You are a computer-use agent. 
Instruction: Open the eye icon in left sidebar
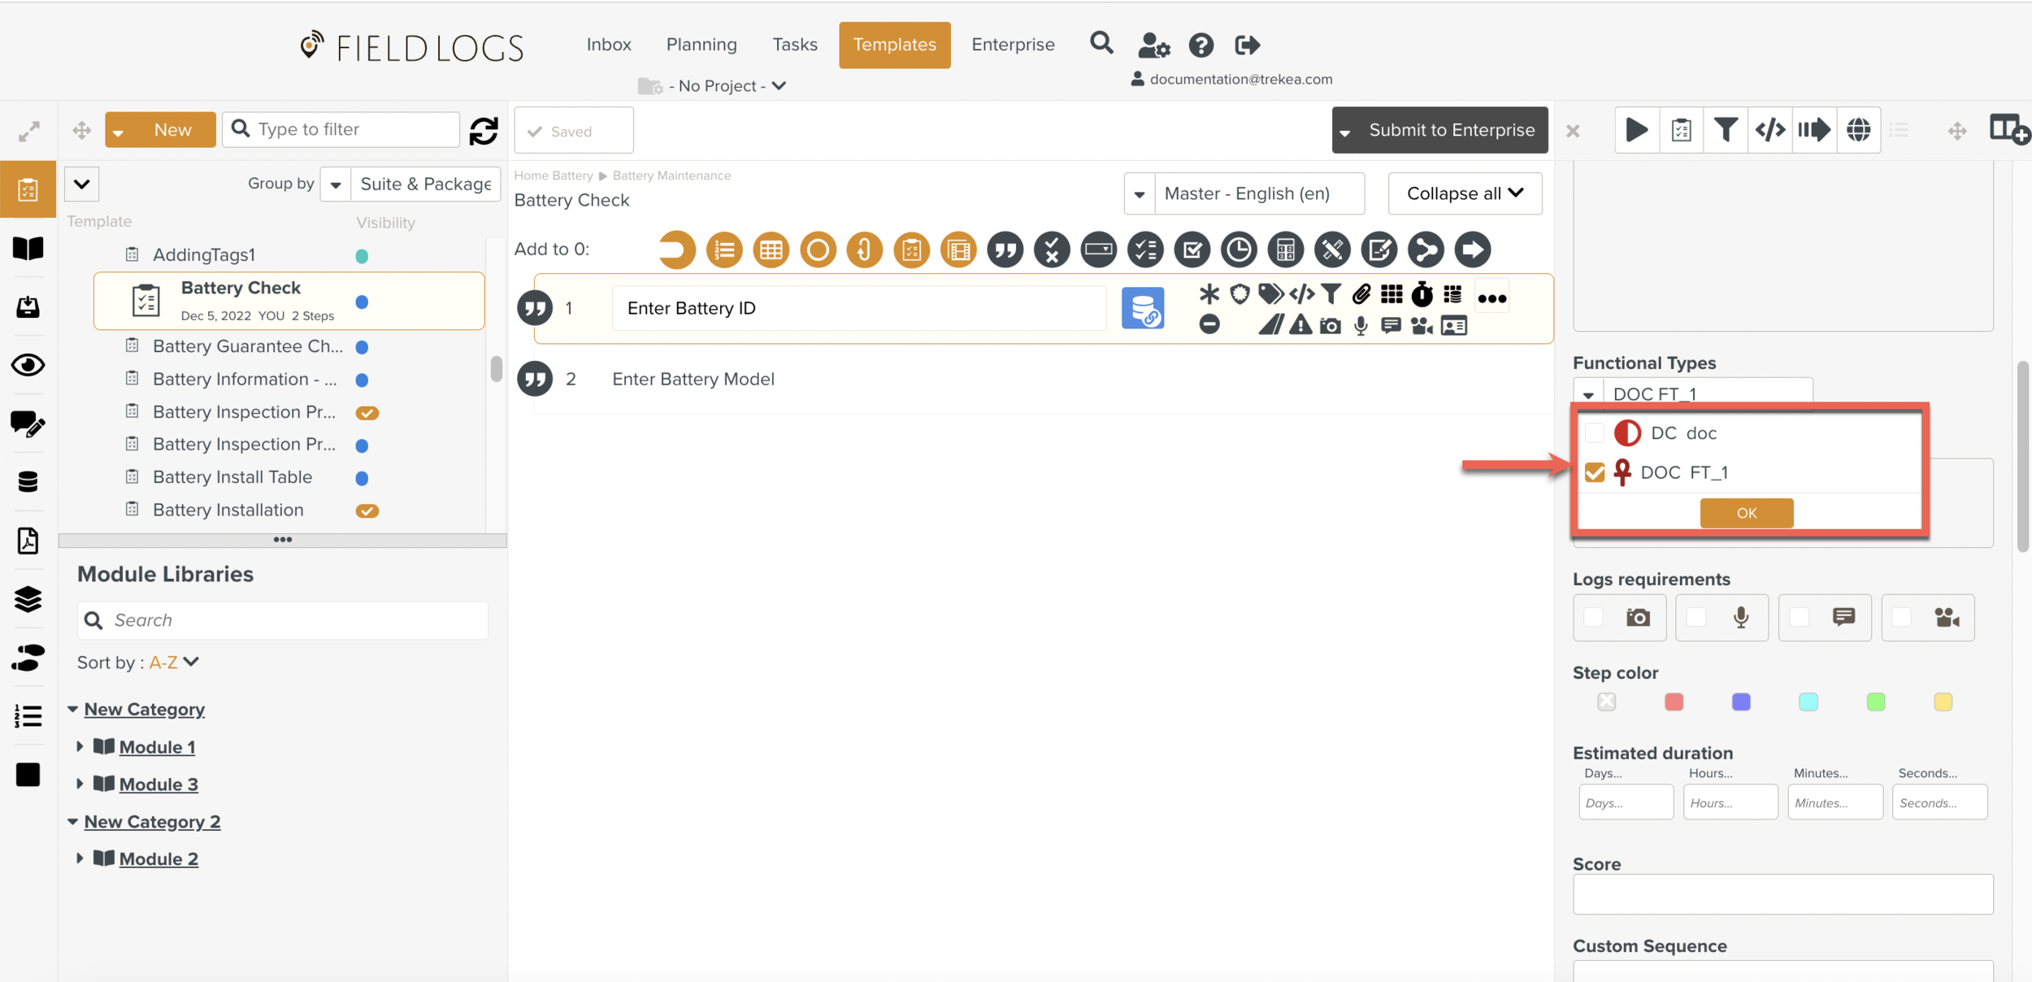28,365
